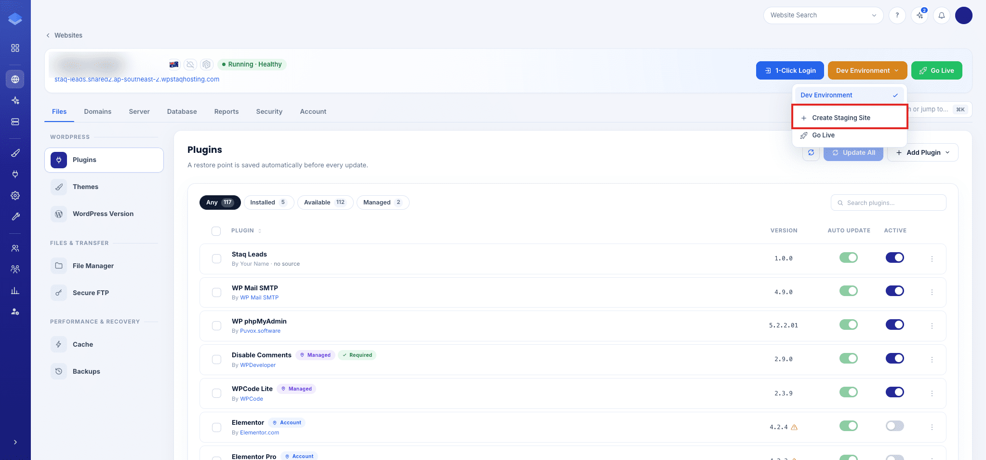The image size is (986, 460).
Task: Toggle auto update for WP Mail SMTP
Action: [x=848, y=291]
